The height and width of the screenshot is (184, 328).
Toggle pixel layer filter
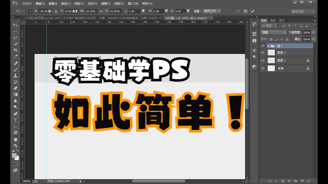coord(284,26)
